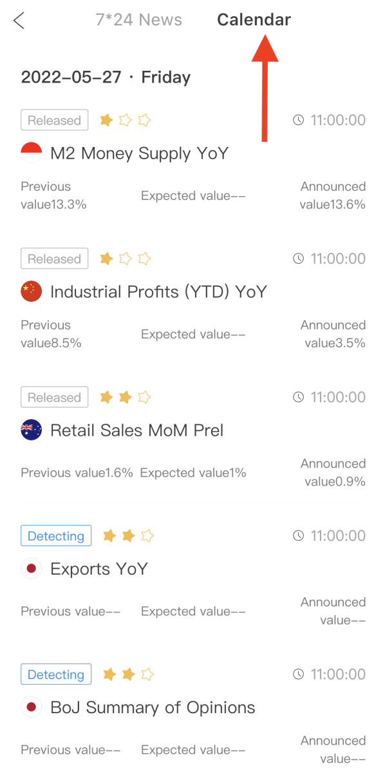Tap the Australia flag icon
The width and height of the screenshot is (385, 777).
(31, 430)
